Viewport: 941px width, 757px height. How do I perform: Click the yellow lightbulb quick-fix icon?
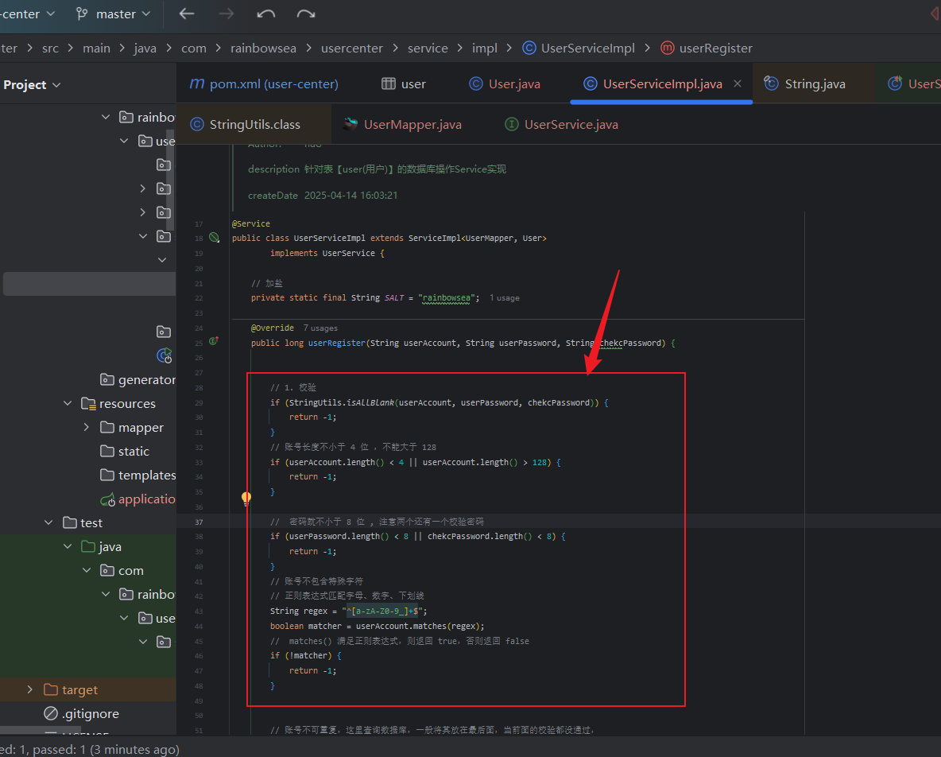(x=246, y=499)
